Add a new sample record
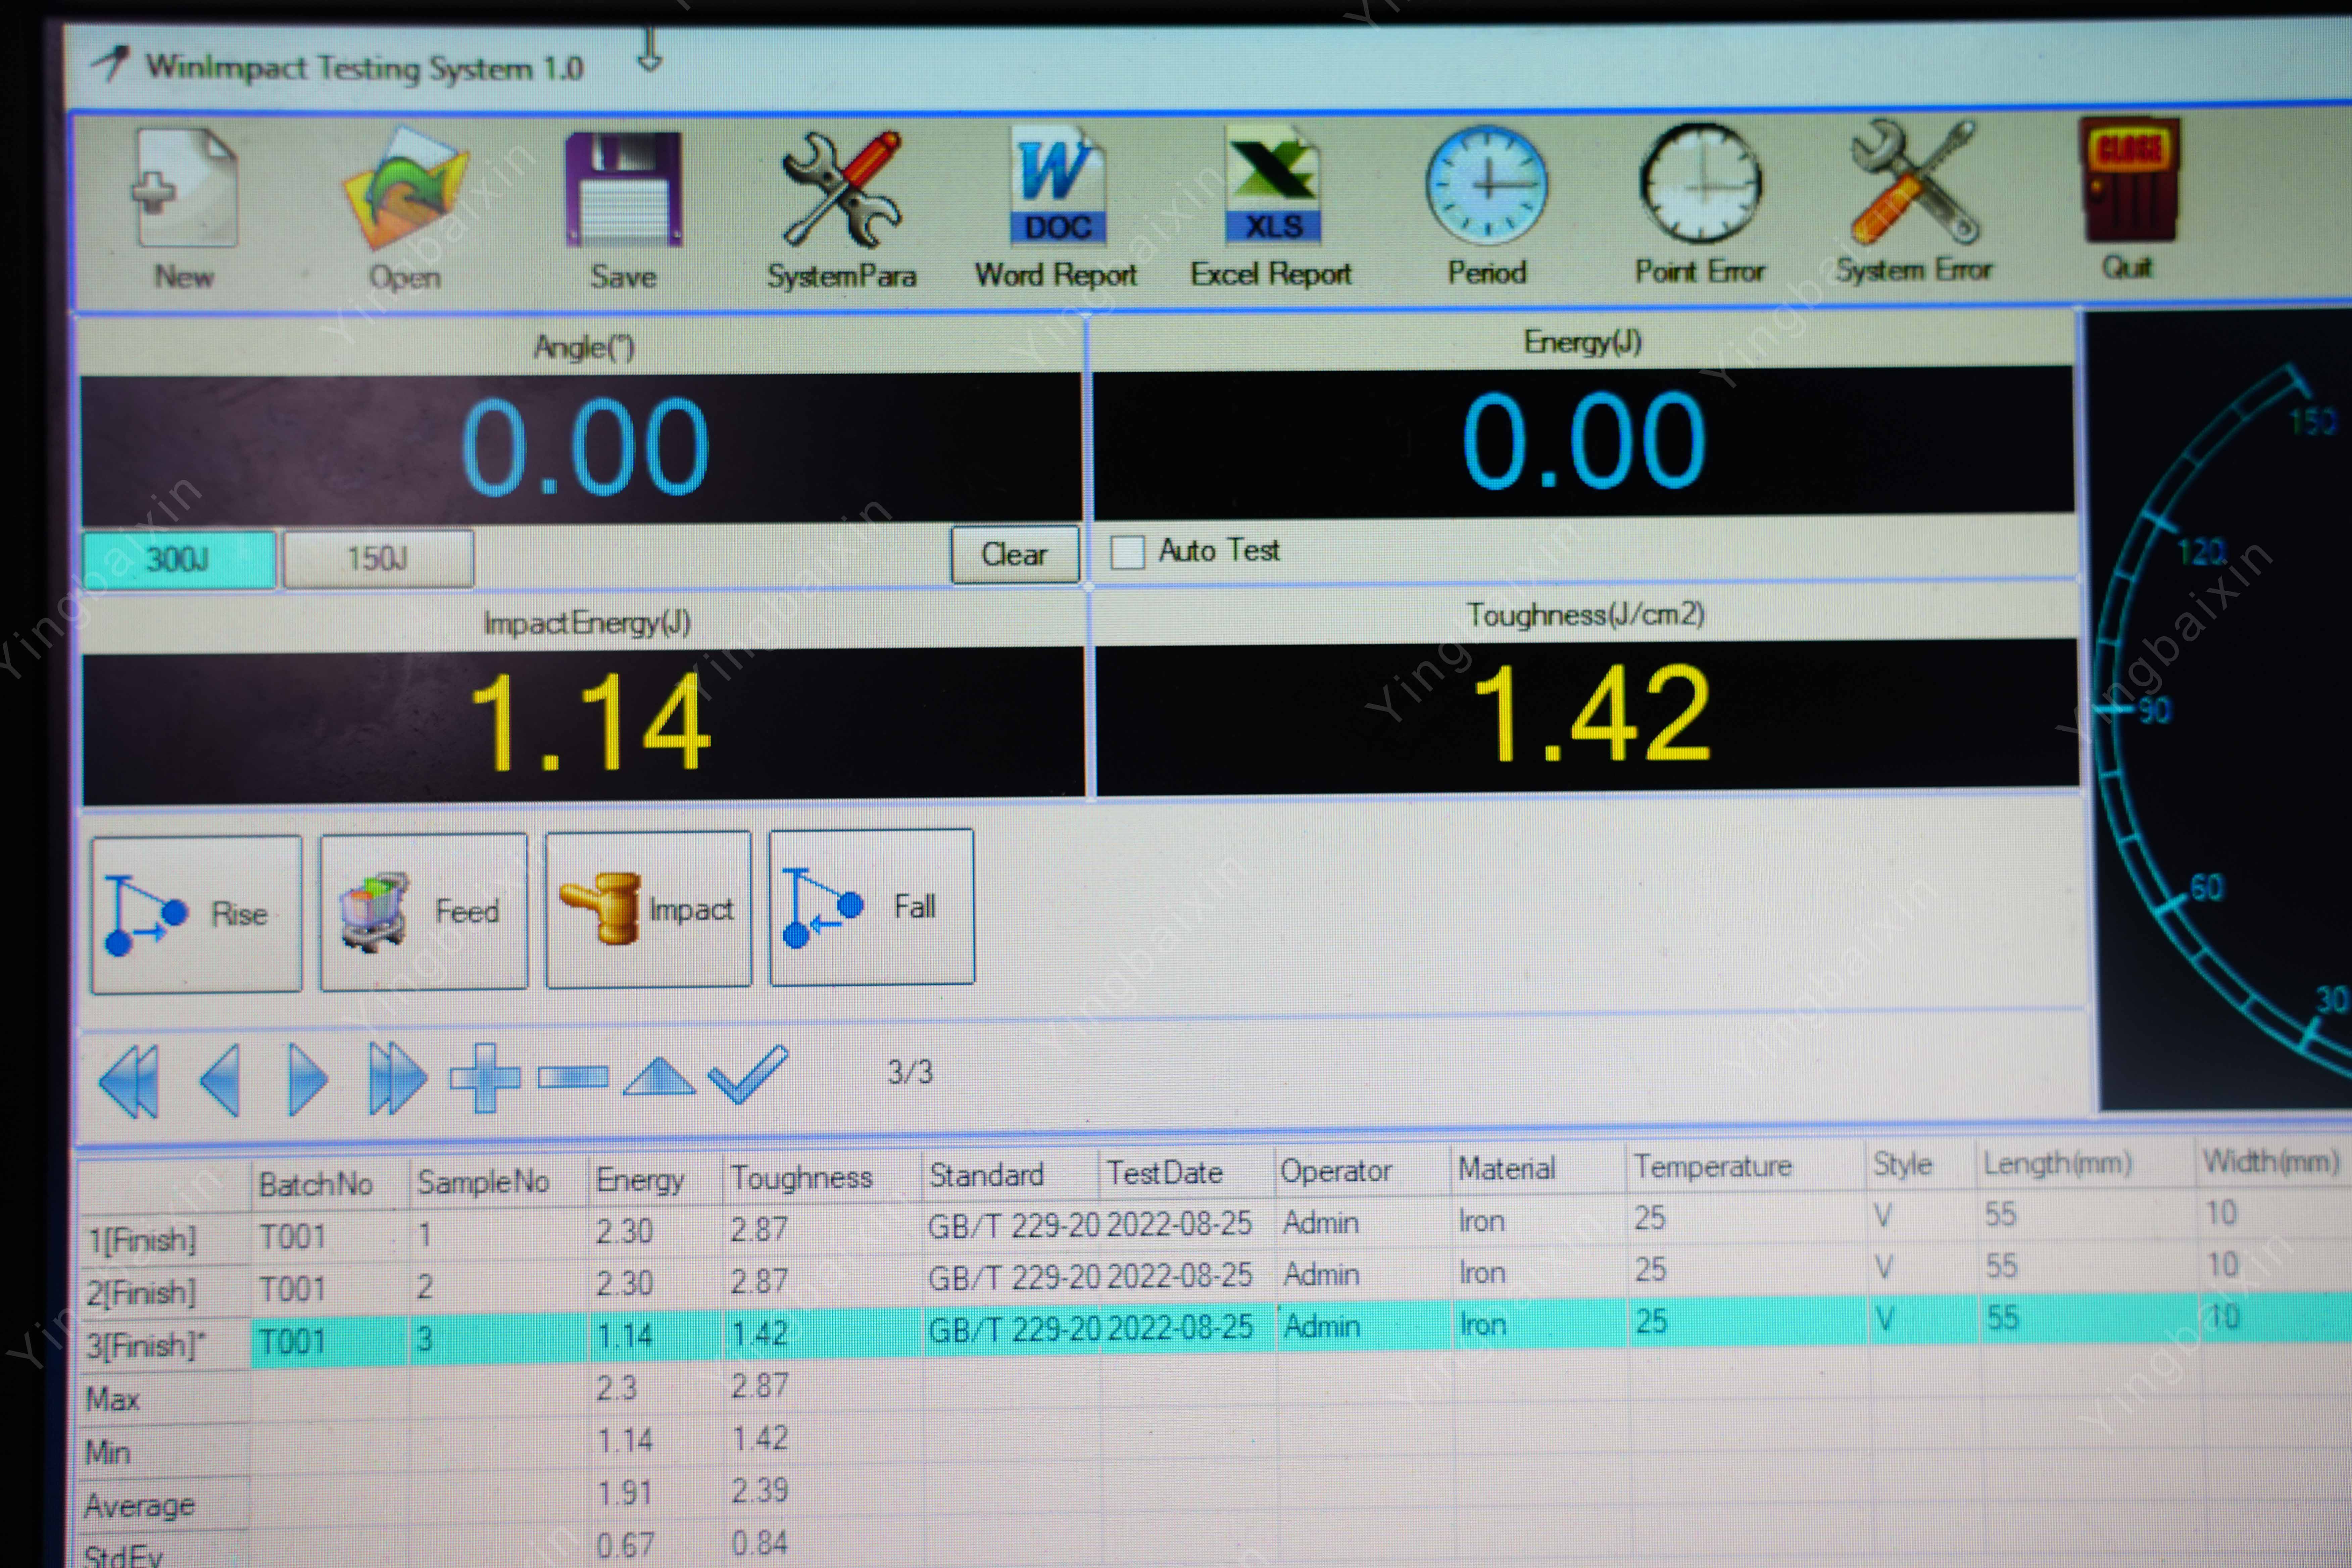 click(x=485, y=1077)
